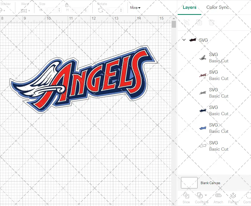Open the Warp dropdown
Image resolution: width=251 pixels, height=206 pixels.
coord(25,11)
